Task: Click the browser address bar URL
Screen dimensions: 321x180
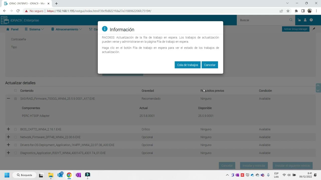Action: coord(99,11)
